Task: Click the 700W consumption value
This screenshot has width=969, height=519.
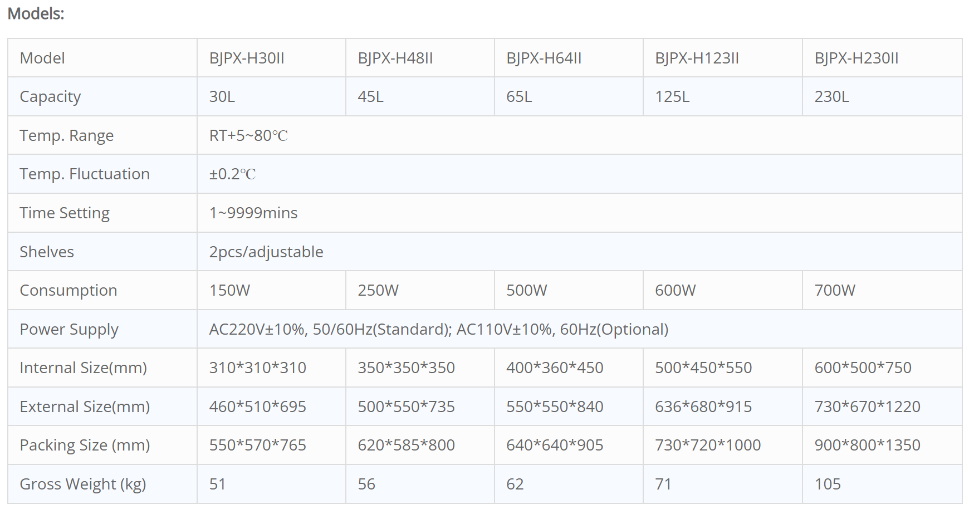Action: 834,291
